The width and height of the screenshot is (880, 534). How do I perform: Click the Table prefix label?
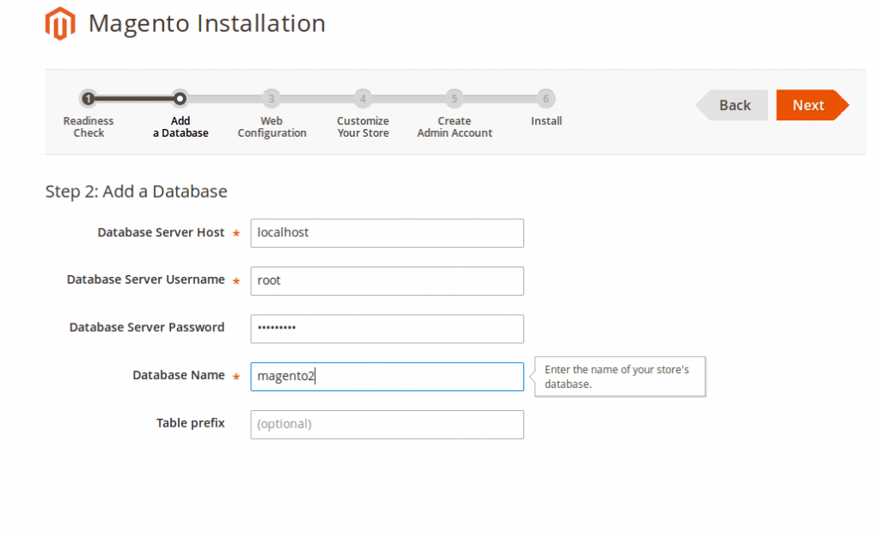(190, 423)
